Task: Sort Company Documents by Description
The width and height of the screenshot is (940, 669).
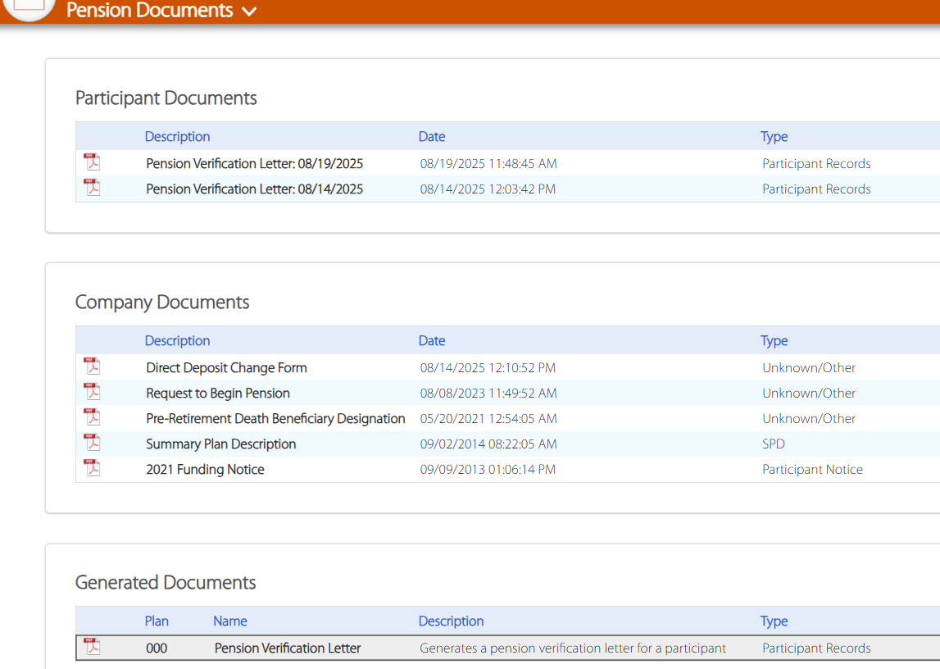Action: tap(178, 340)
